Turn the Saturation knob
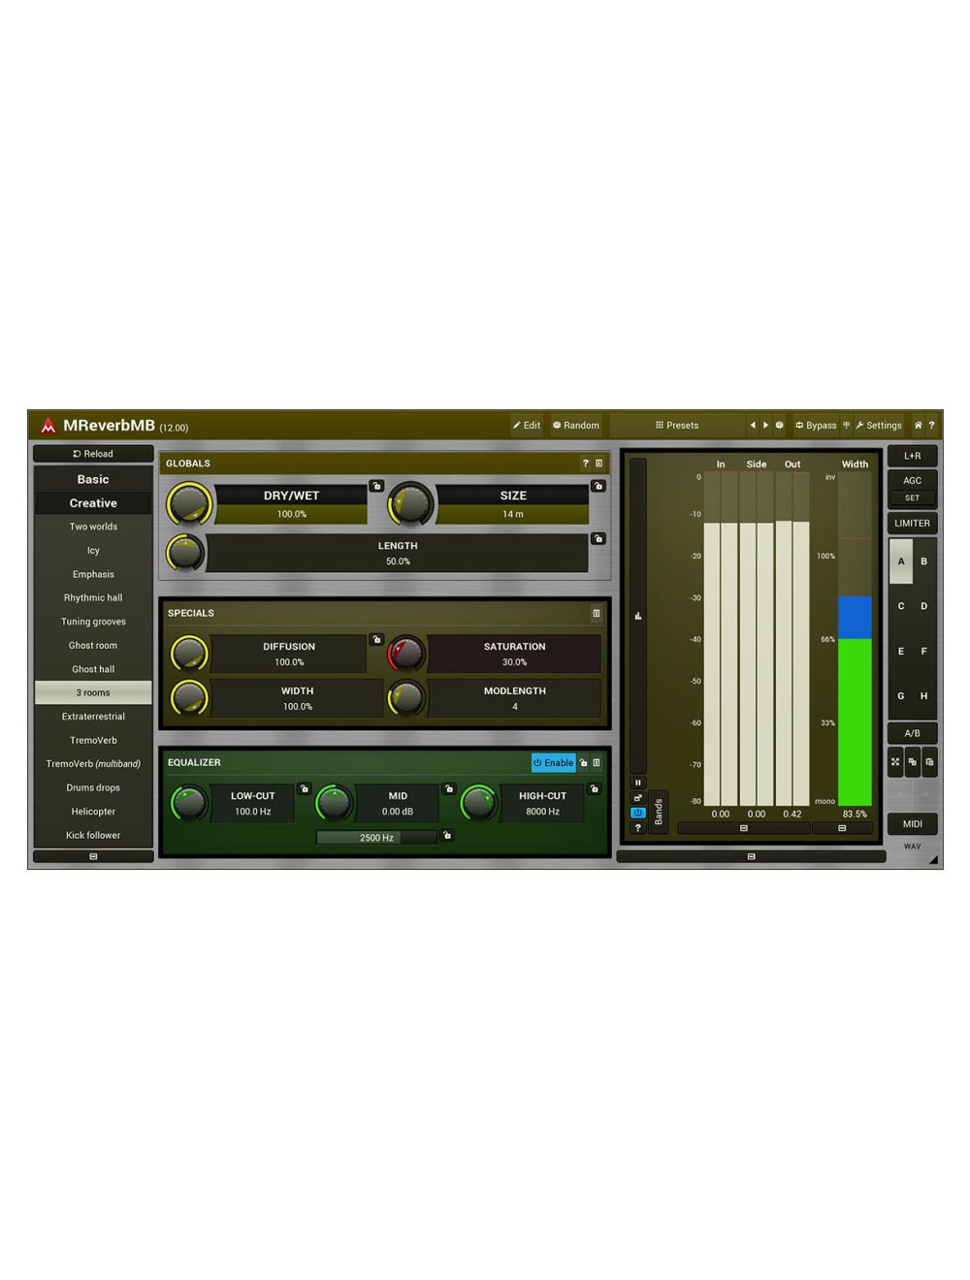 (406, 654)
